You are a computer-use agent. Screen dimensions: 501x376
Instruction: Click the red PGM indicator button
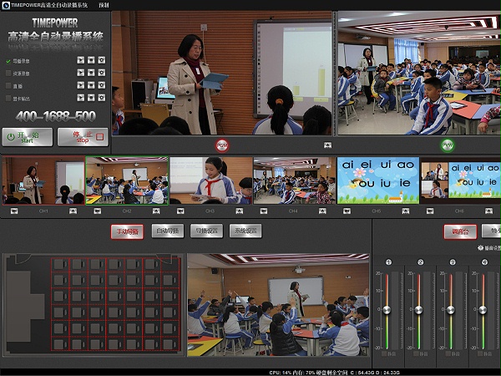coord(222,145)
